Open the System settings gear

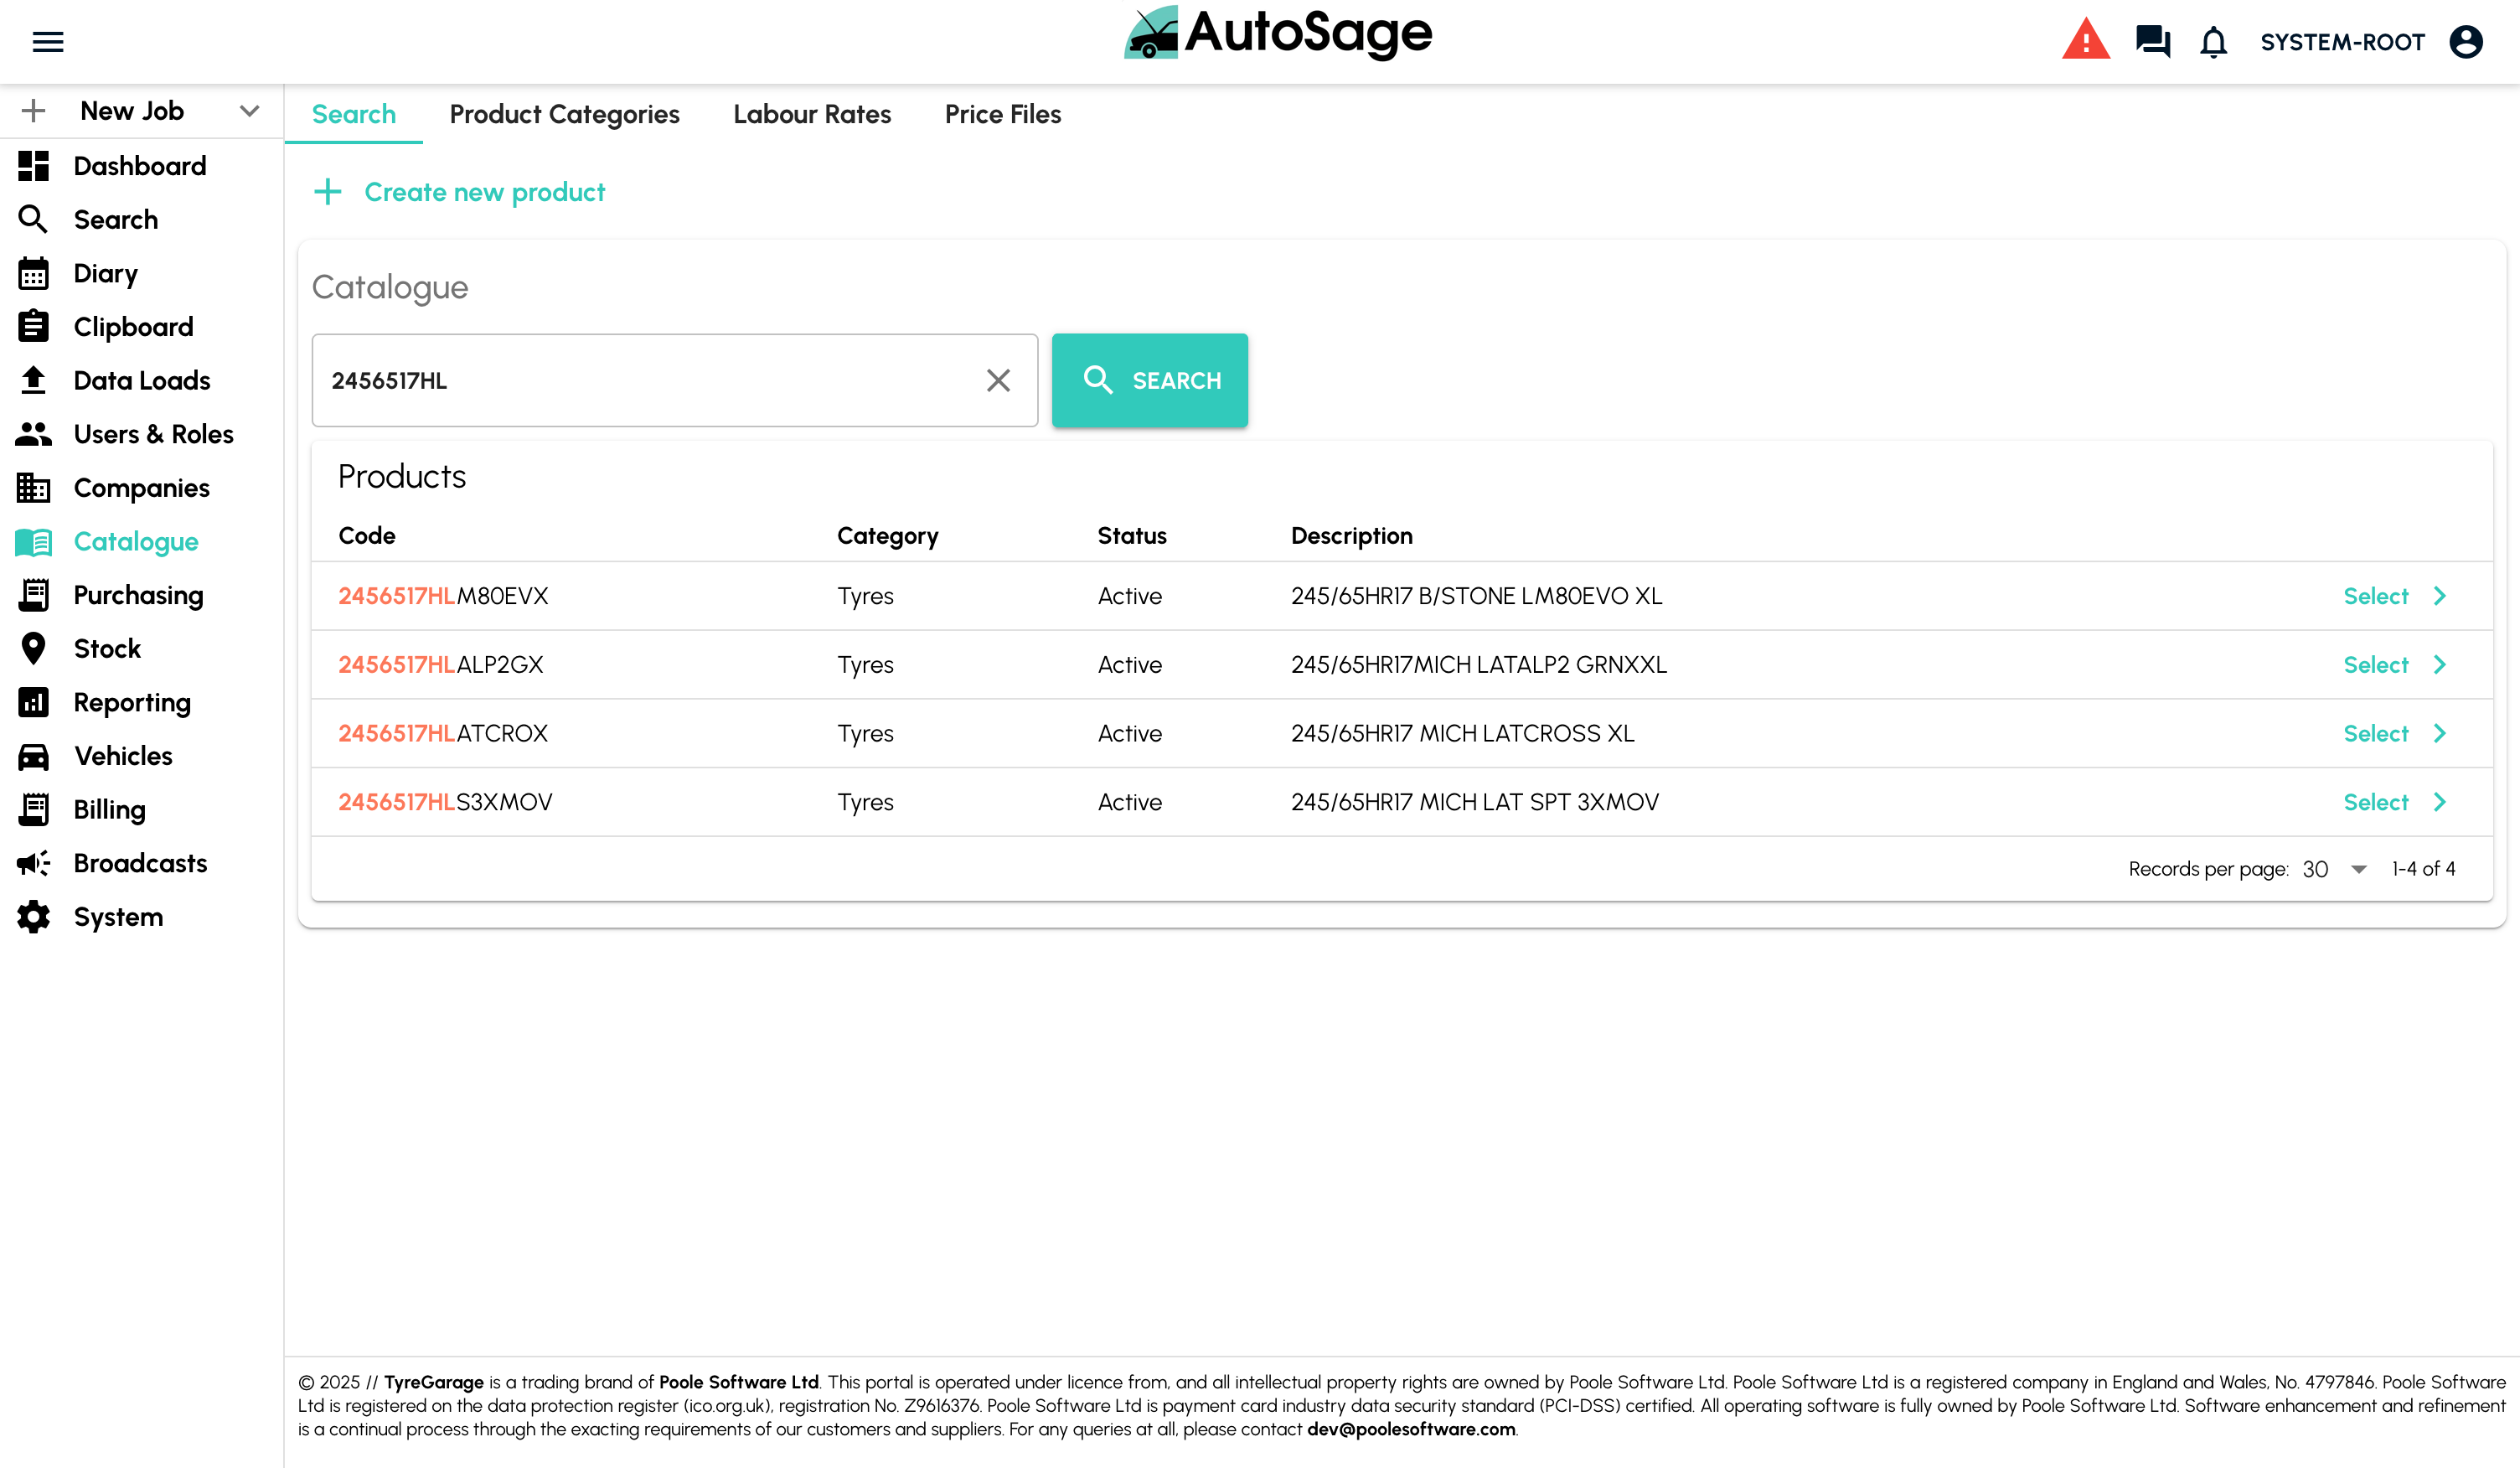click(33, 916)
